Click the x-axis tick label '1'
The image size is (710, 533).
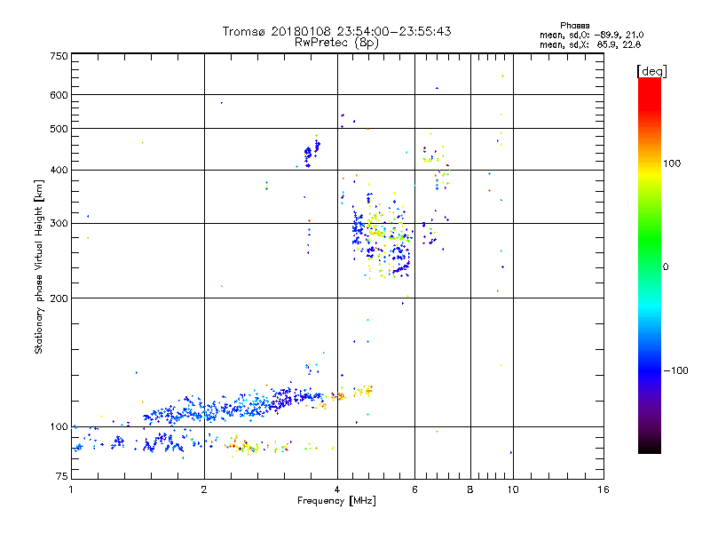(x=71, y=489)
